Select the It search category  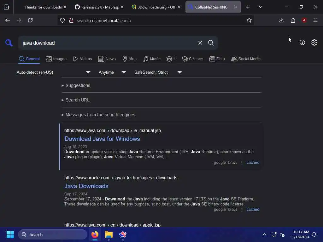click(x=171, y=59)
